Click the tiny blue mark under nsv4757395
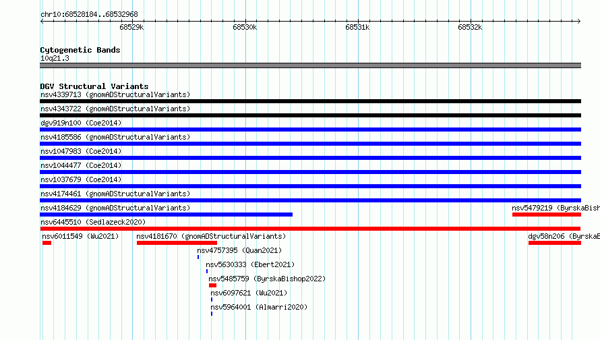 [x=198, y=257]
